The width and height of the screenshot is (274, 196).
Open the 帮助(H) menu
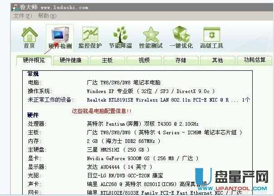(x=47, y=16)
